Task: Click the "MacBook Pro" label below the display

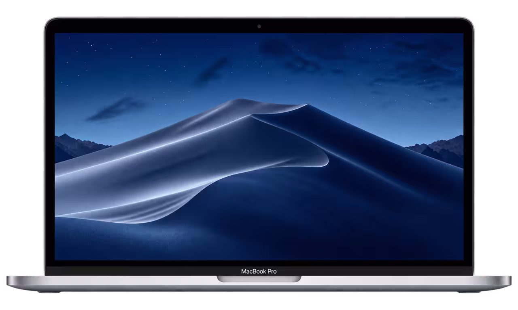Action: tap(259, 271)
